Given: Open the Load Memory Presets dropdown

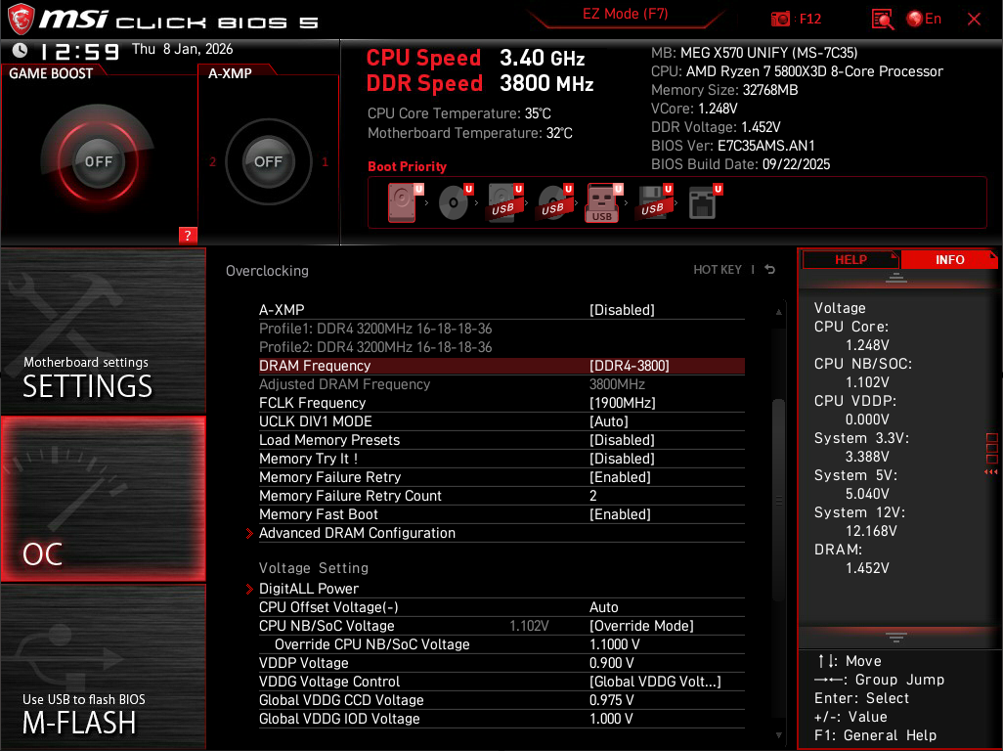Looking at the screenshot, I should click(501, 440).
